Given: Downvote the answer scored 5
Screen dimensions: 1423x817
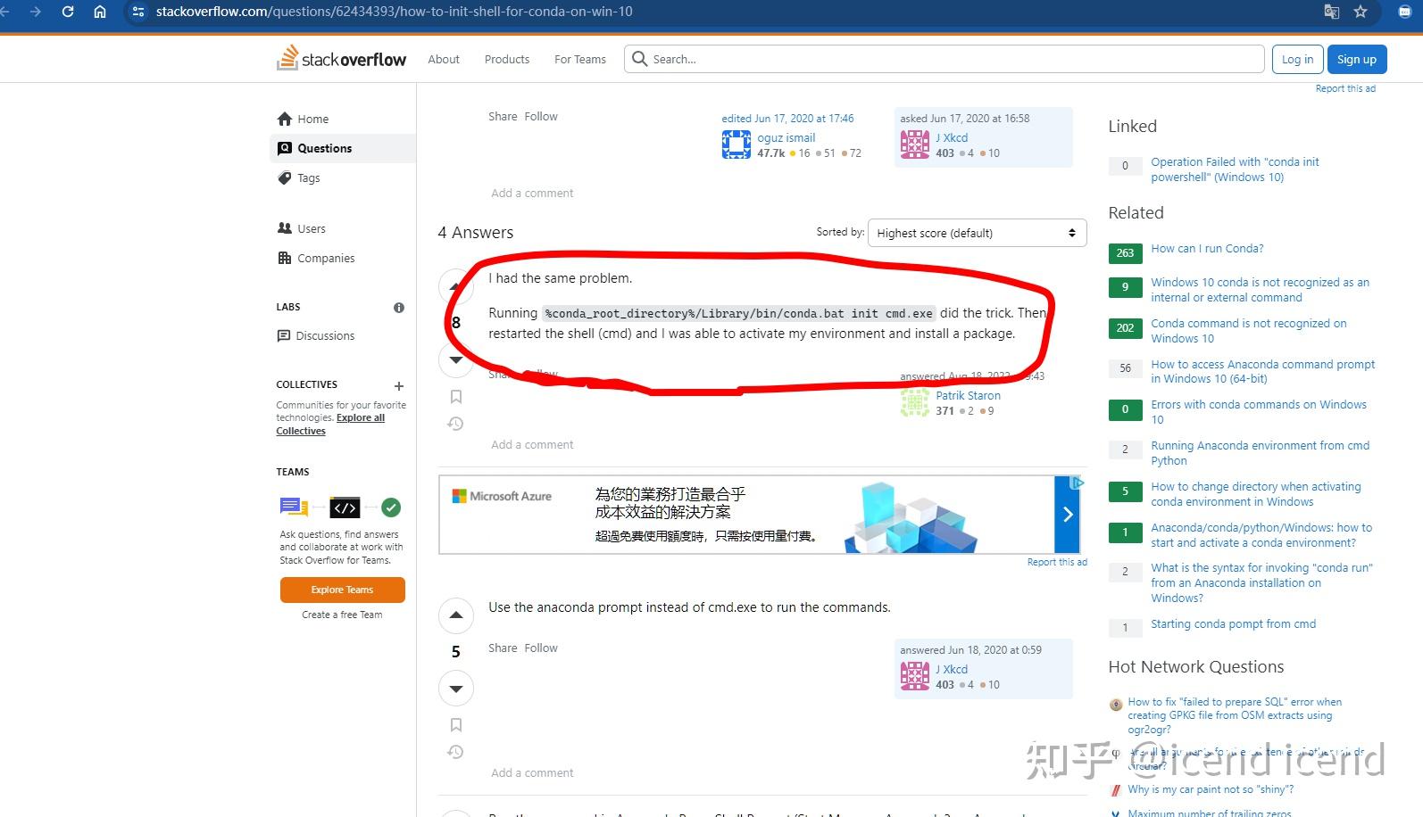Looking at the screenshot, I should [x=456, y=689].
